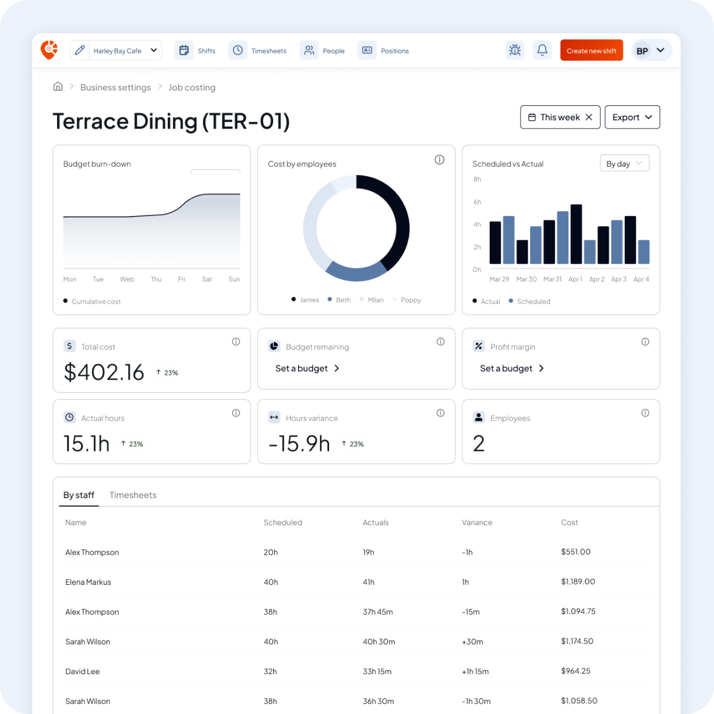714x714 pixels.
Task: Open the Shifts calendar section
Action: pyautogui.click(x=196, y=50)
